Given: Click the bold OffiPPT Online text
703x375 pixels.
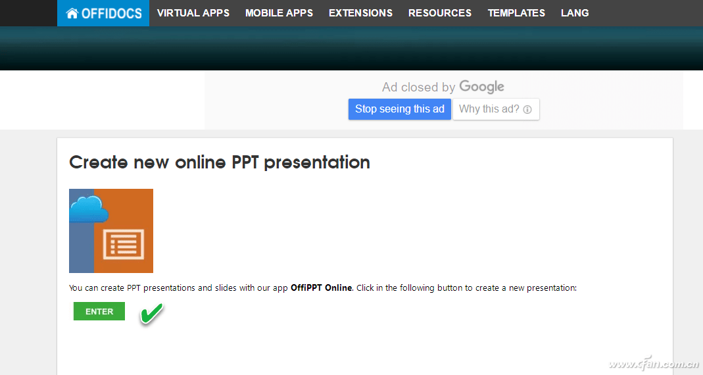Looking at the screenshot, I should point(321,288).
